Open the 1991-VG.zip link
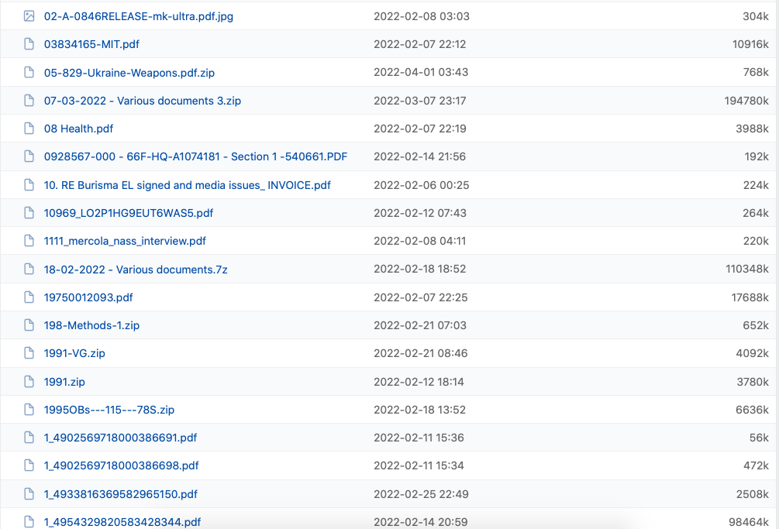The width and height of the screenshot is (779, 529). (x=74, y=353)
